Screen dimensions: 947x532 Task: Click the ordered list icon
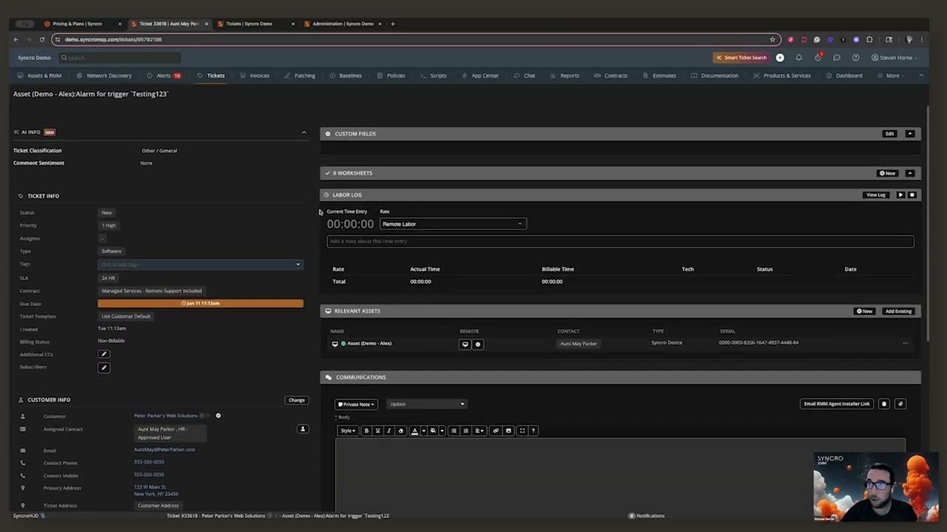pyautogui.click(x=465, y=431)
